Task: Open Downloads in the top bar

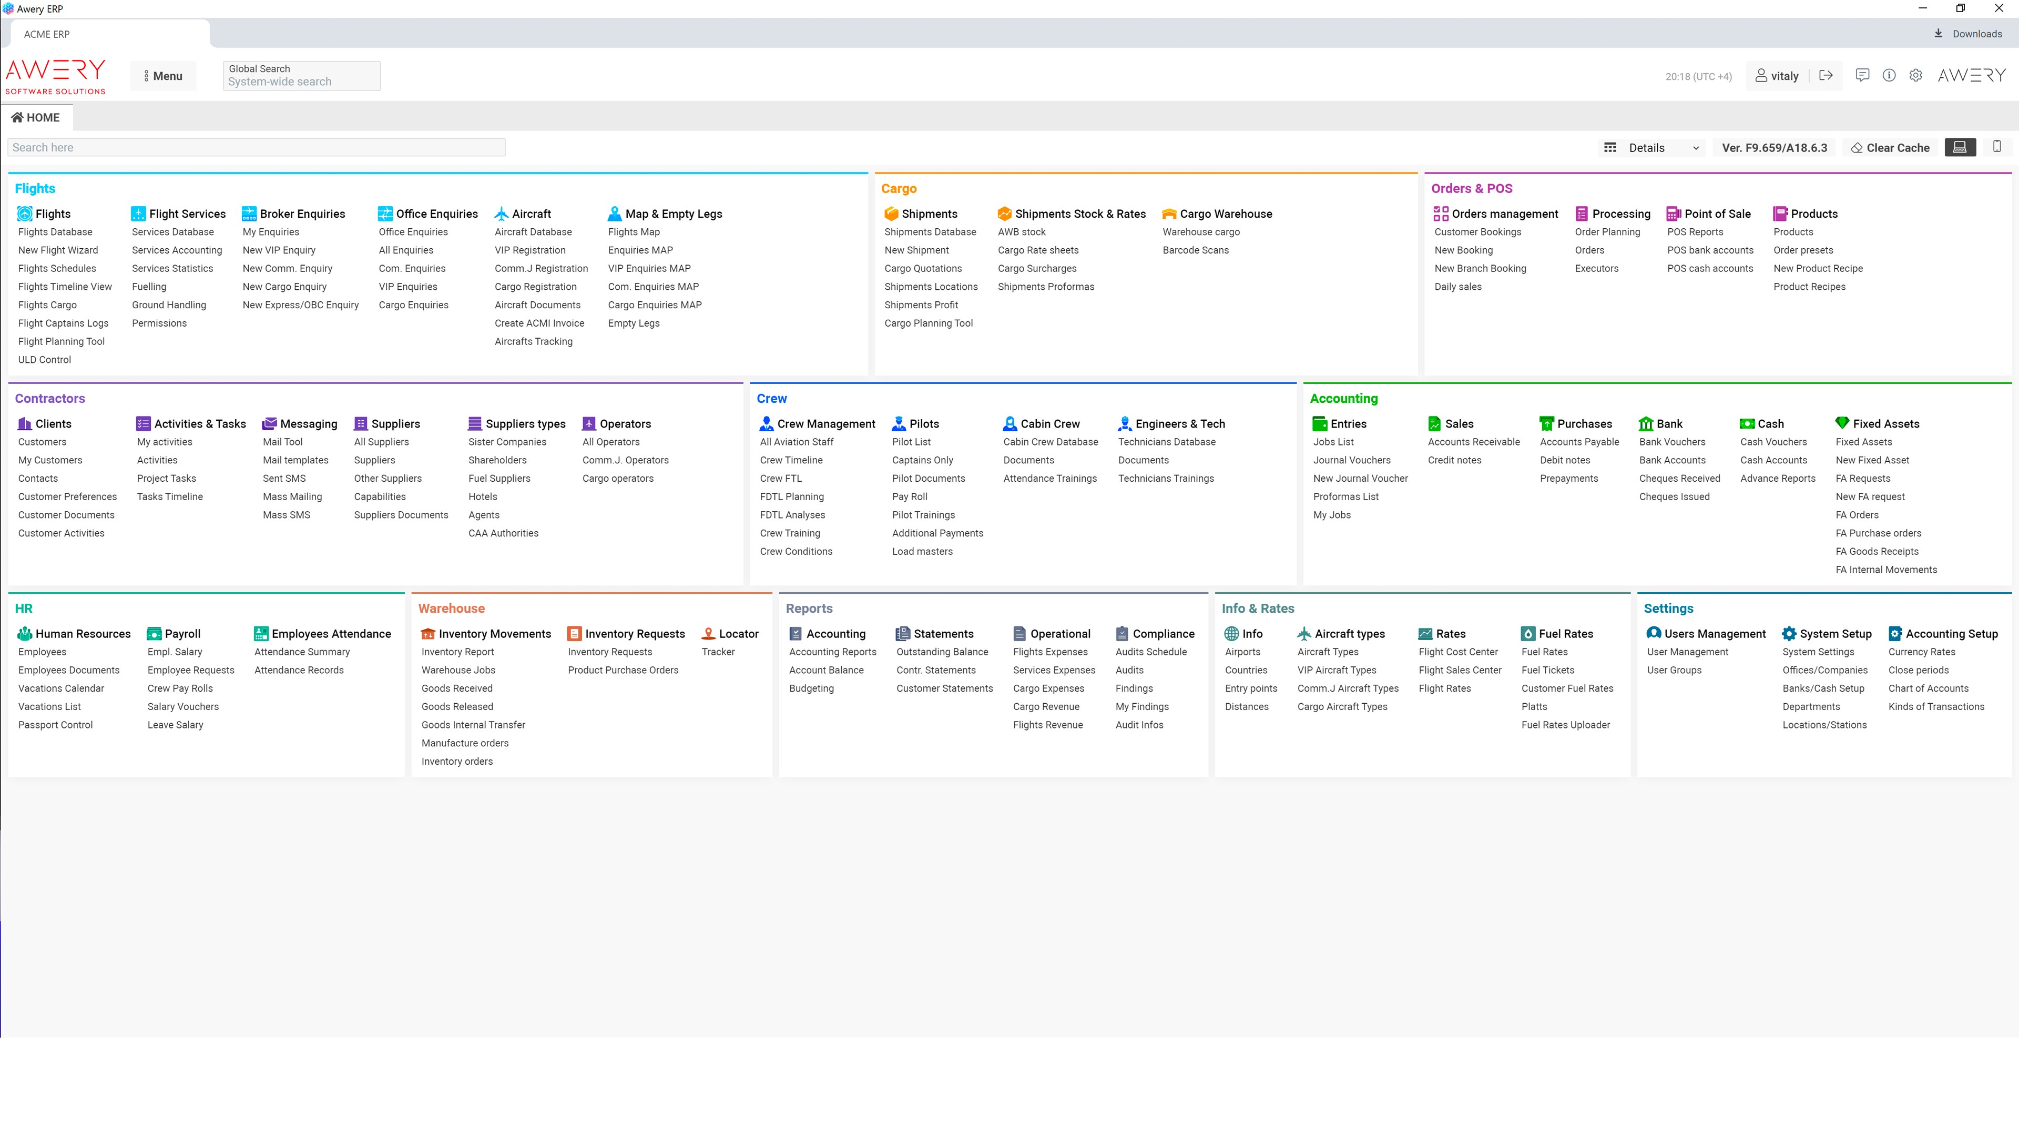Action: click(x=1967, y=34)
